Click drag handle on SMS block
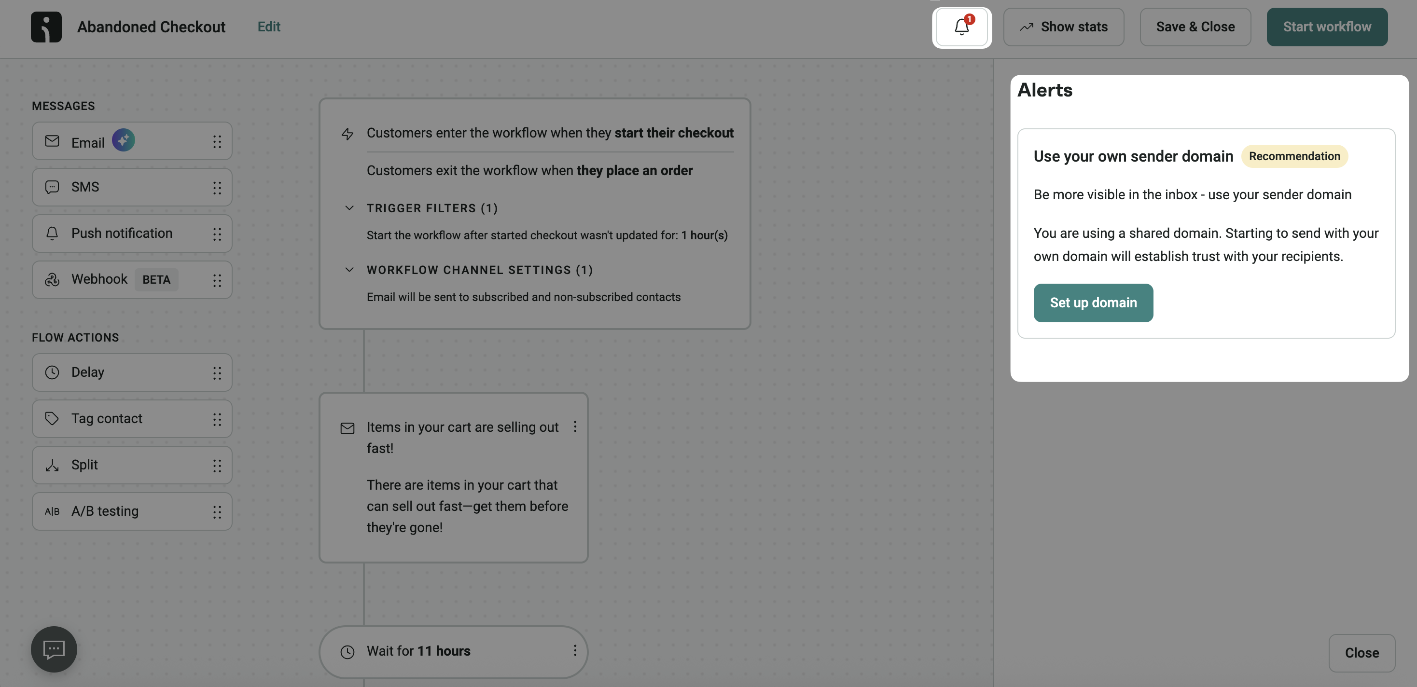1417x687 pixels. [217, 188]
